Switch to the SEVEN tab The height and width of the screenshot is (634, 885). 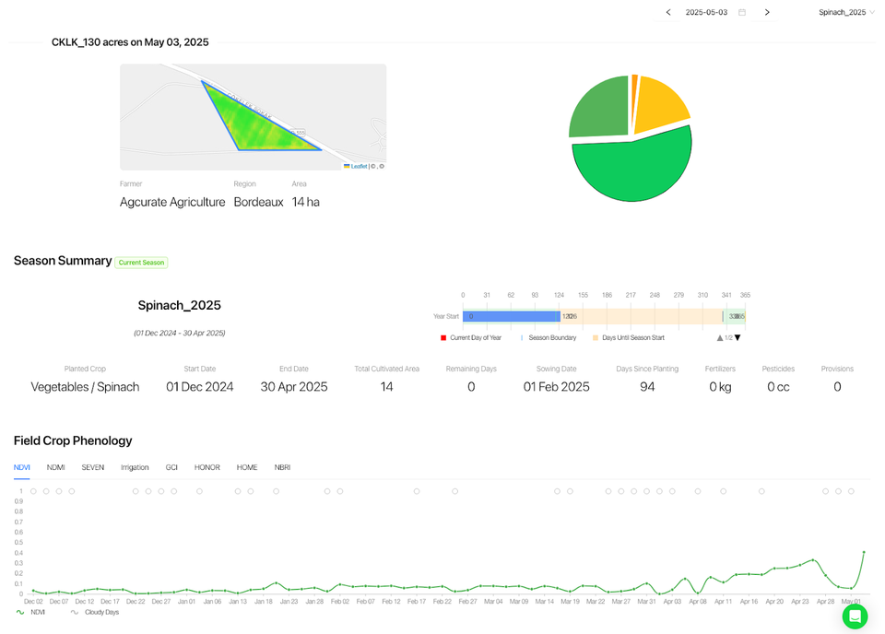pyautogui.click(x=92, y=467)
